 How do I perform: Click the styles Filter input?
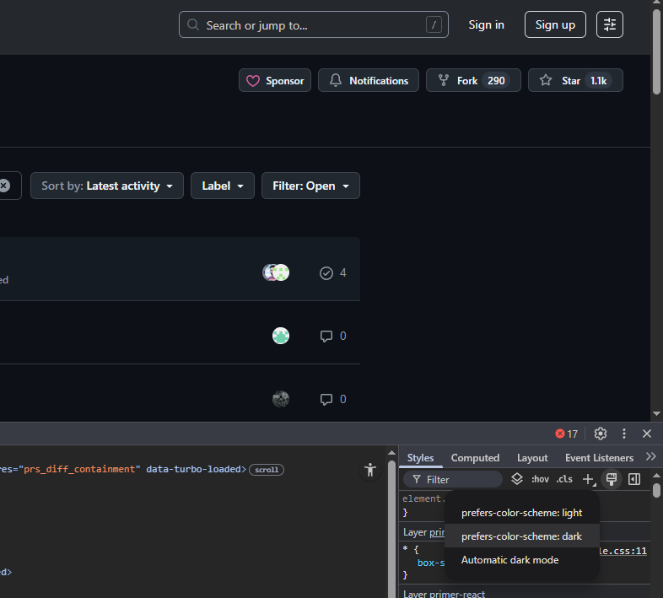click(453, 479)
